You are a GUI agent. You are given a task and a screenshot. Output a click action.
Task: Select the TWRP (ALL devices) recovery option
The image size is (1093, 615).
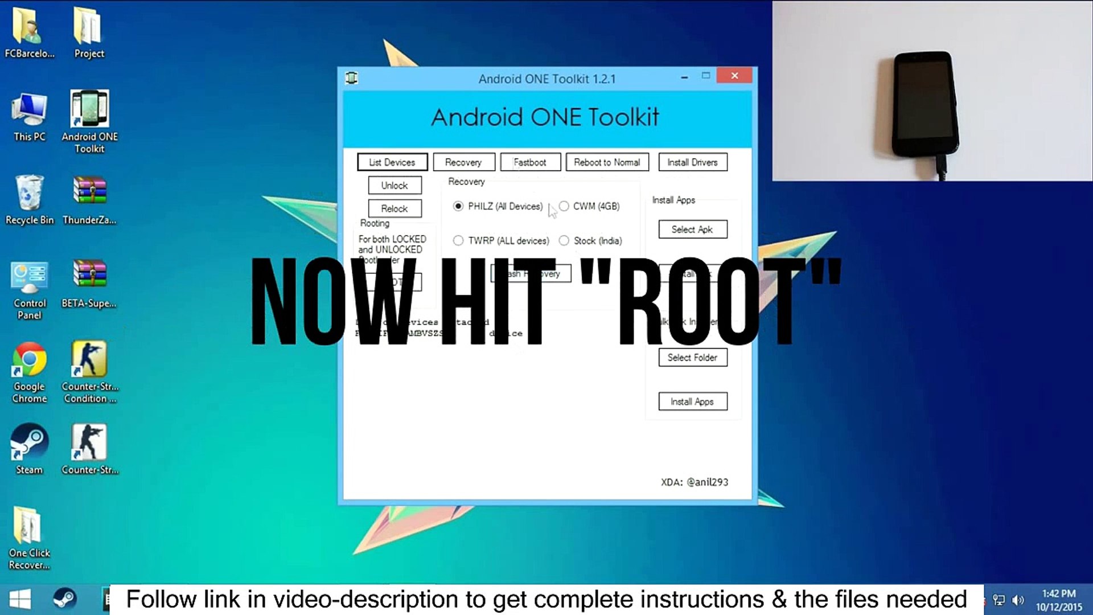[x=458, y=240]
